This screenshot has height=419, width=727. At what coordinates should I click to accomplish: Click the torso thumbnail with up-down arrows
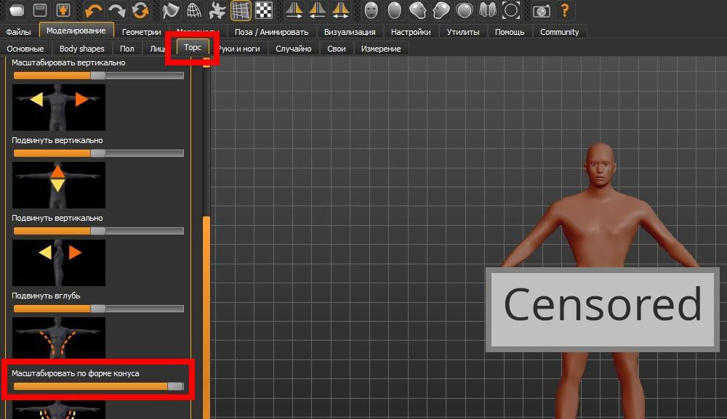pos(59,185)
